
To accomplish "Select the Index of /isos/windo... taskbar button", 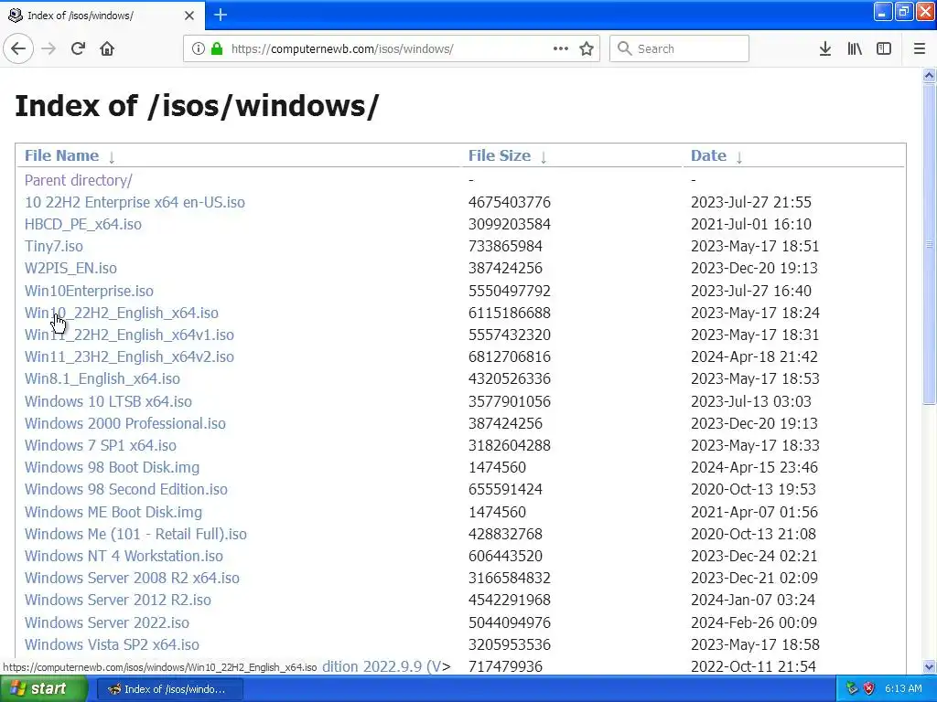I will [x=169, y=689].
